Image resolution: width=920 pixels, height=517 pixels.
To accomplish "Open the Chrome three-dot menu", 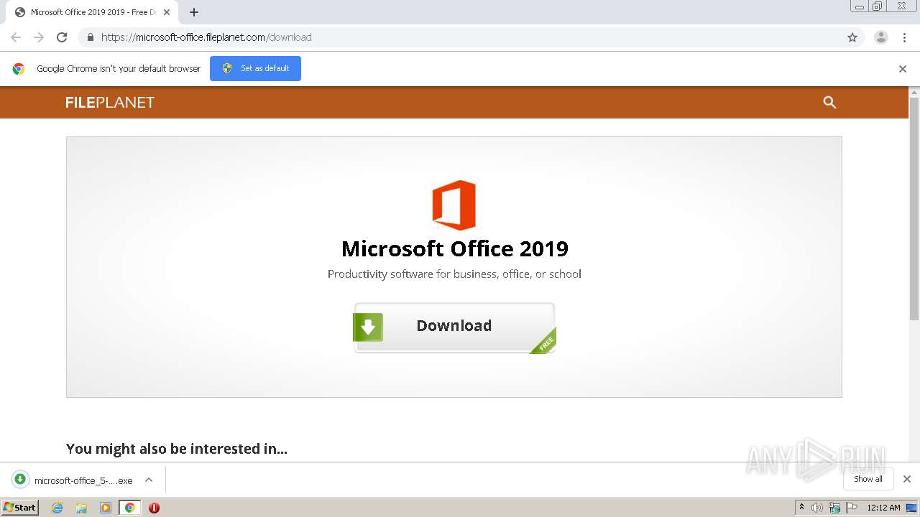I will [x=904, y=37].
